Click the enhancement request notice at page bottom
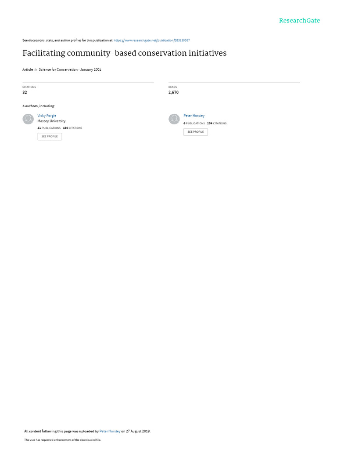The image size is (337, 450). (x=62, y=440)
